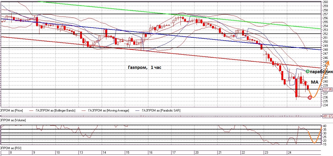Image resolution: width=333 pixels, height=156 pixels.
Task: Click price scale value 248
Action: point(325,50)
